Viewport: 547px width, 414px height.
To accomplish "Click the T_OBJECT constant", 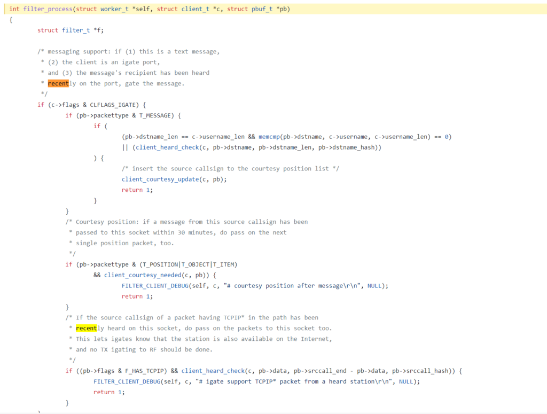I will tap(196, 264).
